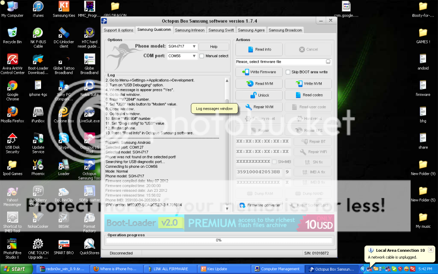
Task: Click the Boot-Loader v2.0 premium banner
Action: (219, 223)
